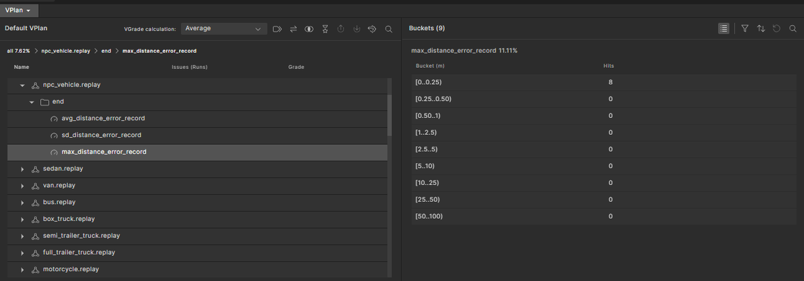The width and height of the screenshot is (804, 281).
Task: Select the [0..0.25) bucket row
Action: [503, 82]
